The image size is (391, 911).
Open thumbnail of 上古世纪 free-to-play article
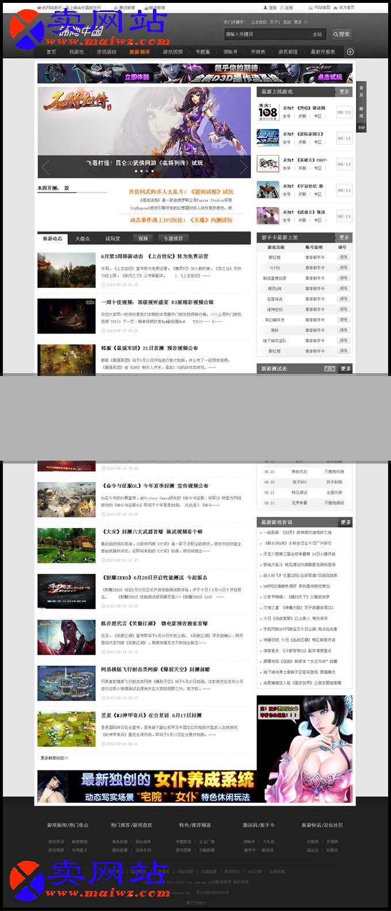click(67, 270)
